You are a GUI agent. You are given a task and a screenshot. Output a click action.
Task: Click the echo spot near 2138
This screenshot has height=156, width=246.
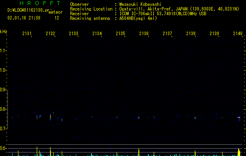pos(195,118)
